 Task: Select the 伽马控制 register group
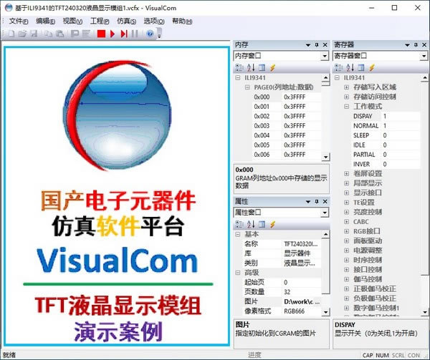[368, 279]
